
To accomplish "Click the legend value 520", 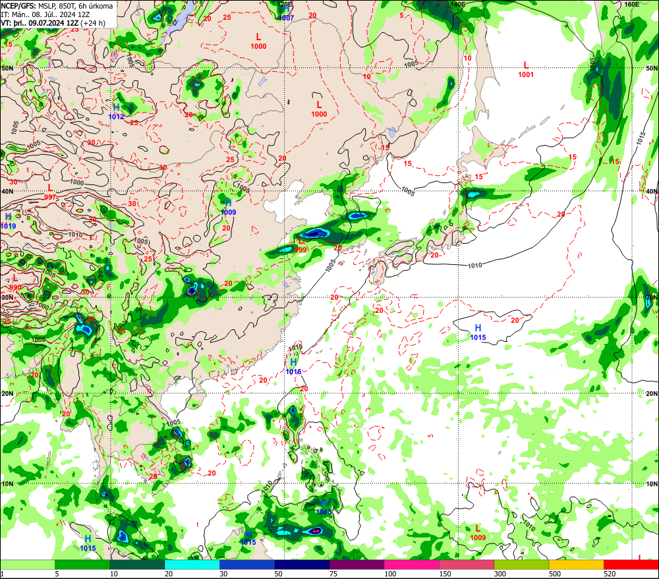I will coord(610,574).
